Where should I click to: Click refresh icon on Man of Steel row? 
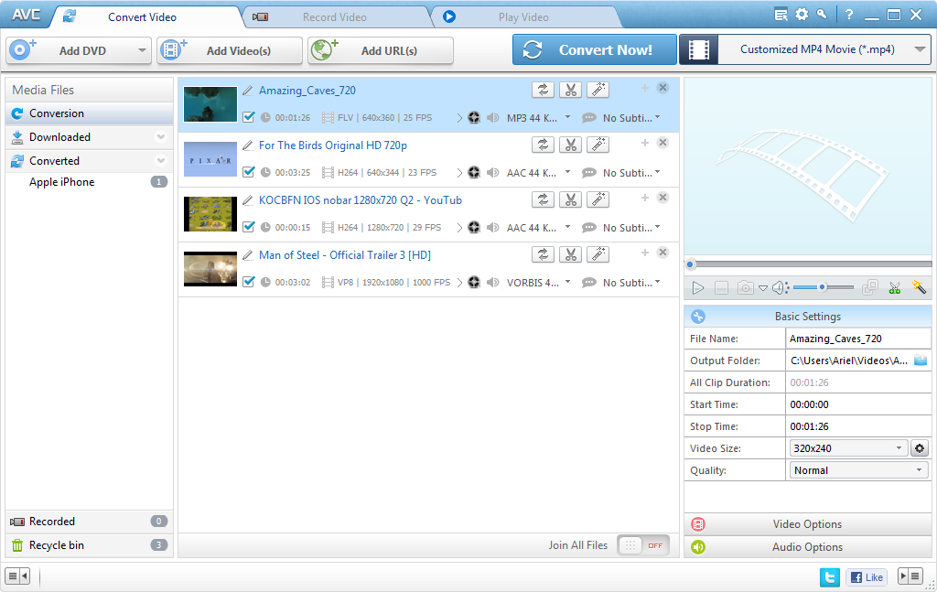(x=543, y=255)
